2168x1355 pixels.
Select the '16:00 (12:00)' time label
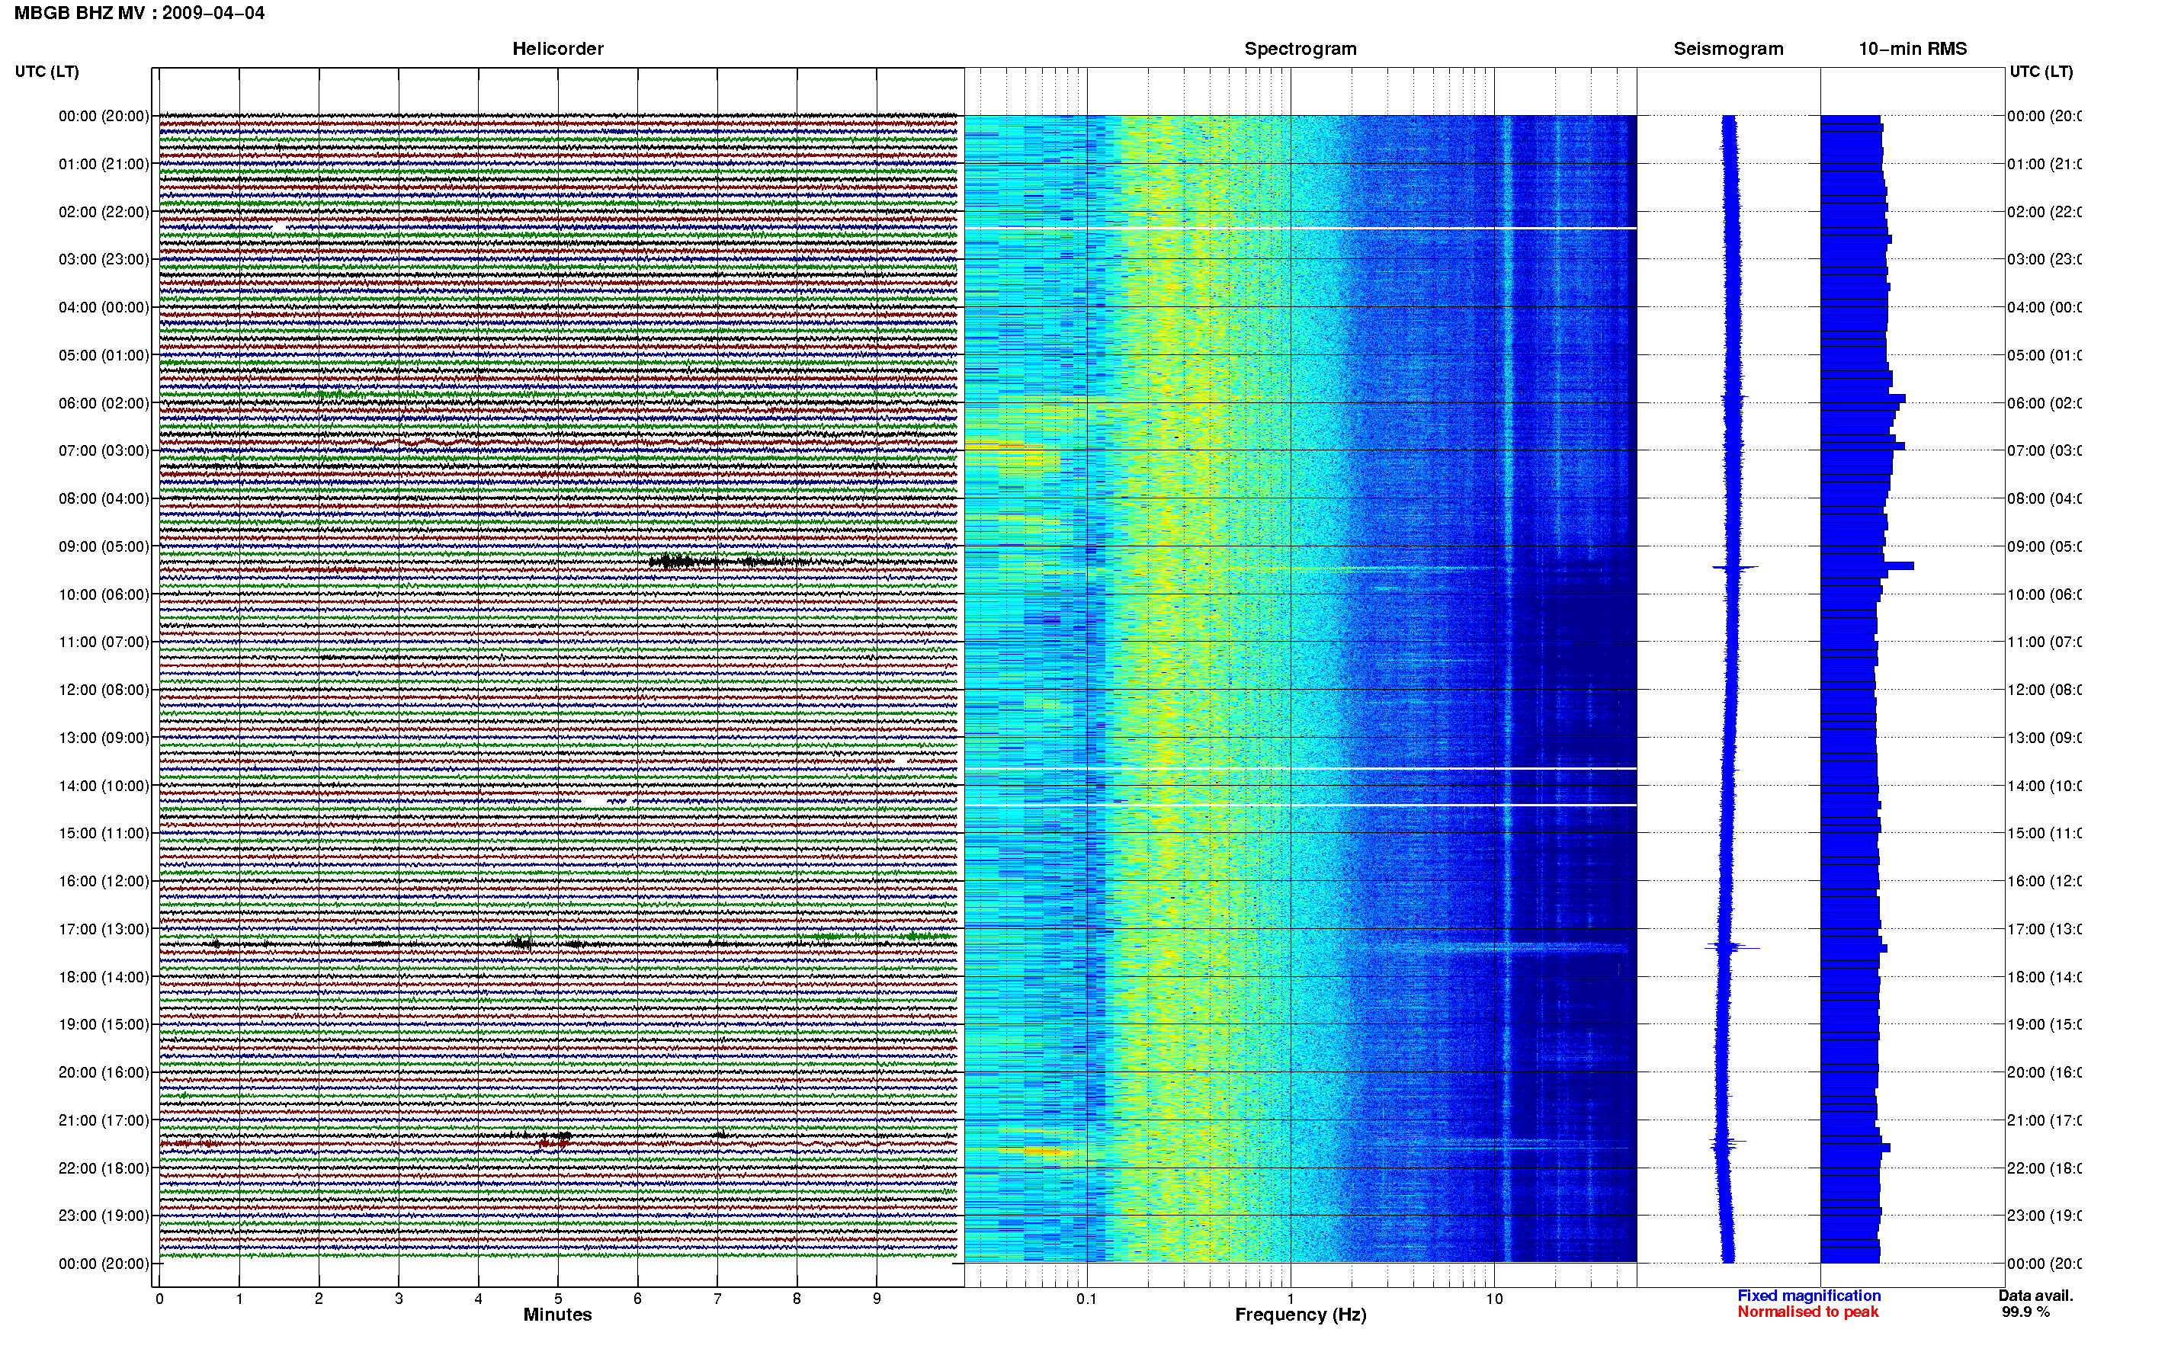[x=104, y=882]
